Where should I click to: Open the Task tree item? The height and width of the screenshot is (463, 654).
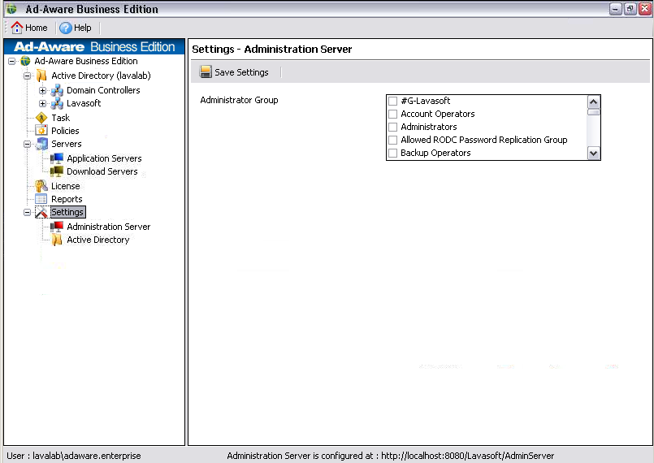point(60,118)
